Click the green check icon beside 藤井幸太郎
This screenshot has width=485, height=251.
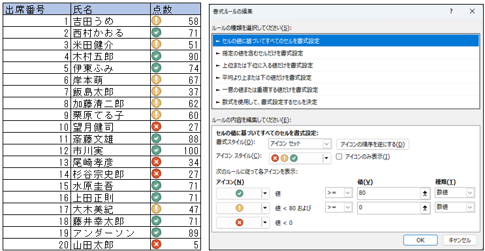pos(157,221)
